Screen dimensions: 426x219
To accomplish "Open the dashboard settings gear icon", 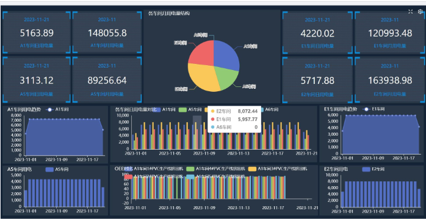I will tap(420, 12).
